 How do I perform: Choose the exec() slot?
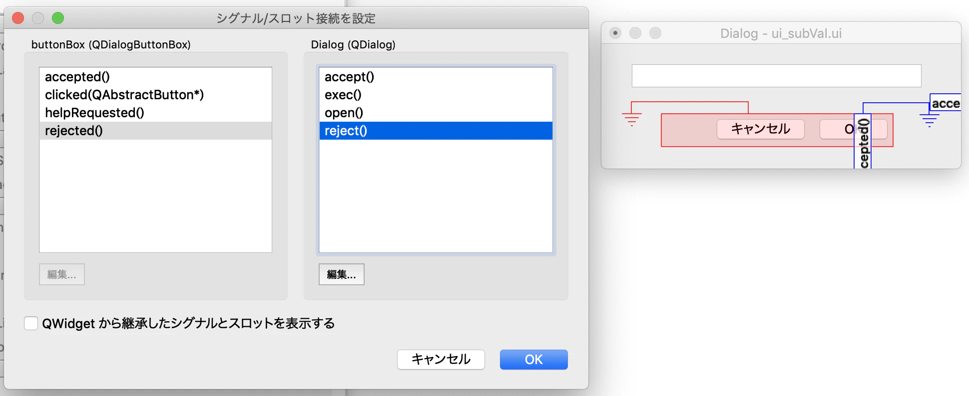pos(436,95)
